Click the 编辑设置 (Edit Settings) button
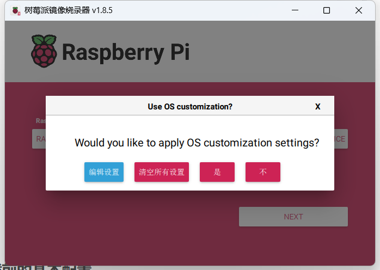The width and height of the screenshot is (380, 270). [x=104, y=172]
